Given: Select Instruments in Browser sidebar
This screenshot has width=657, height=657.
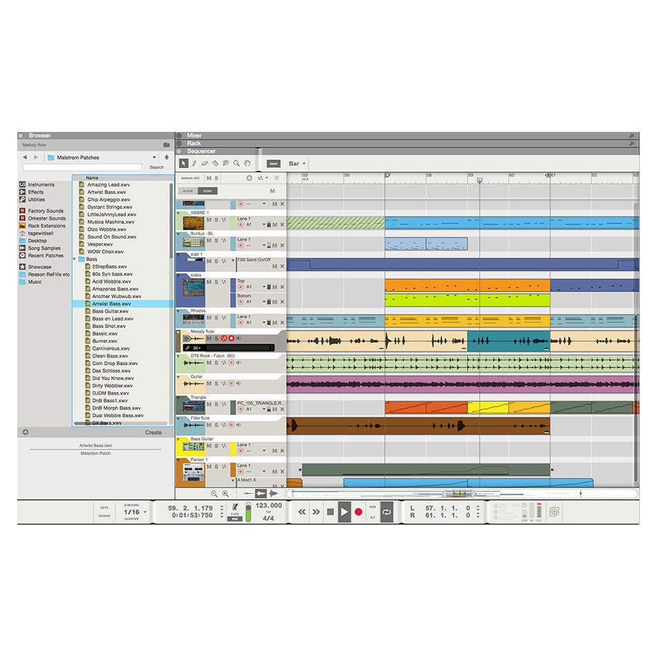Looking at the screenshot, I should [x=37, y=185].
